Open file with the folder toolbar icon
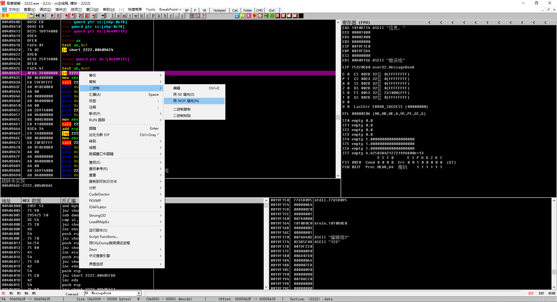The width and height of the screenshot is (557, 302). tap(31, 16)
